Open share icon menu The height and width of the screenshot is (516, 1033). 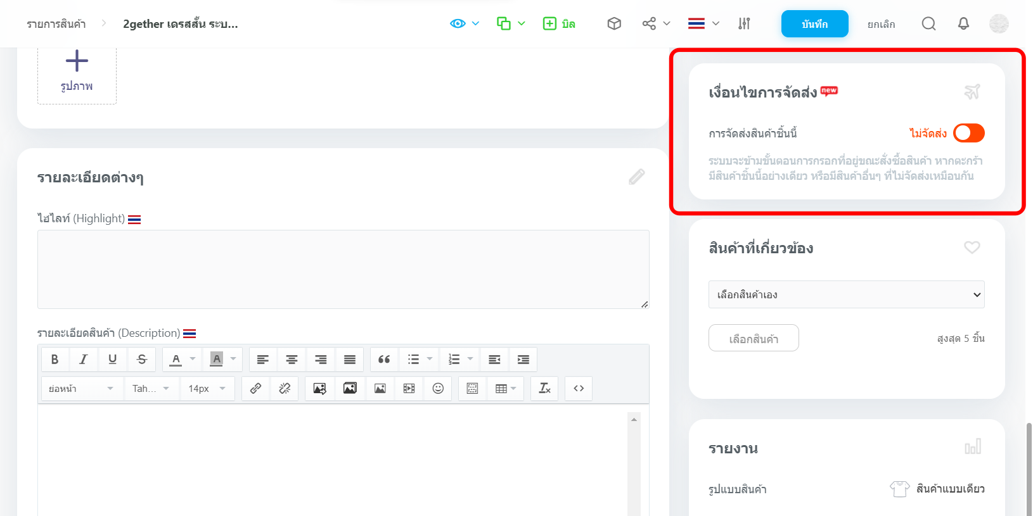click(656, 23)
